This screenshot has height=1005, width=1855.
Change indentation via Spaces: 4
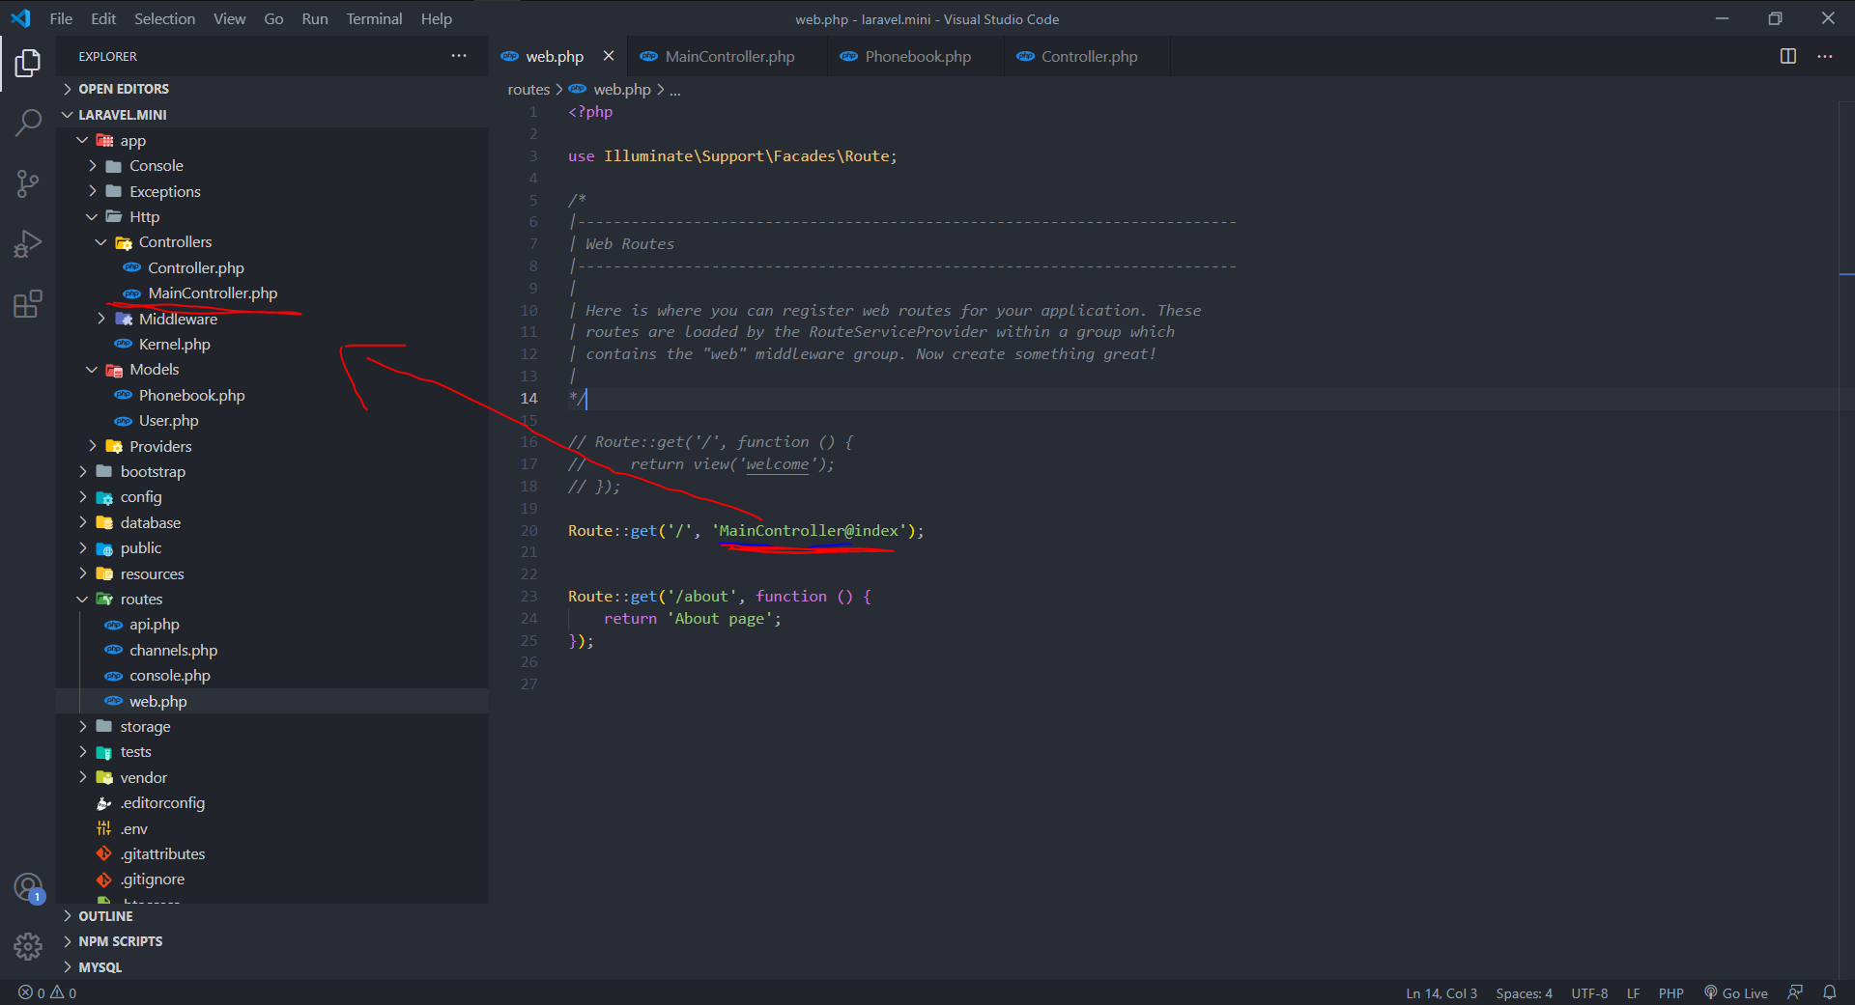pos(1524,992)
